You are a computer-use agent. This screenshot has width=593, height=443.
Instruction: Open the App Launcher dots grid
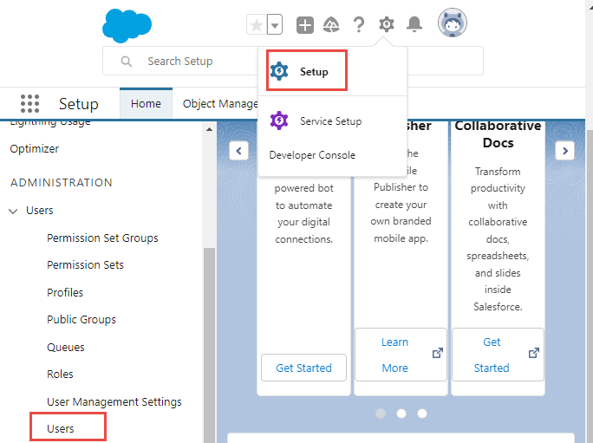(x=29, y=104)
